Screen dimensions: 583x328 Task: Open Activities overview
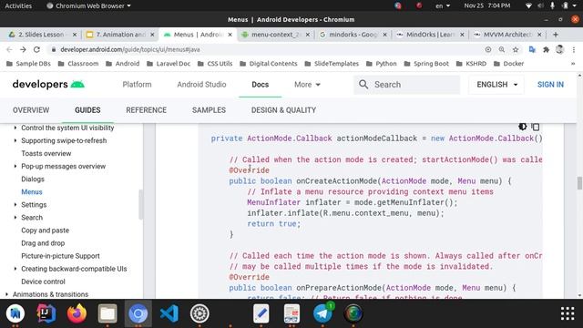point(18,5)
